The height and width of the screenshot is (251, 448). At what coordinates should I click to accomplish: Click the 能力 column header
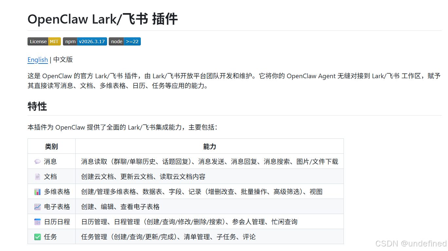(210, 146)
